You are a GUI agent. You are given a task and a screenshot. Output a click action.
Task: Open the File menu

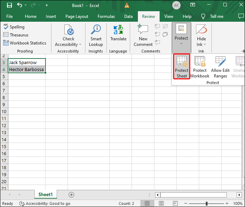pyautogui.click(x=9, y=16)
